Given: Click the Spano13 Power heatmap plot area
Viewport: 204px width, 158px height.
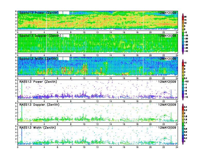Looking at the screenshot, I should 98,21.
